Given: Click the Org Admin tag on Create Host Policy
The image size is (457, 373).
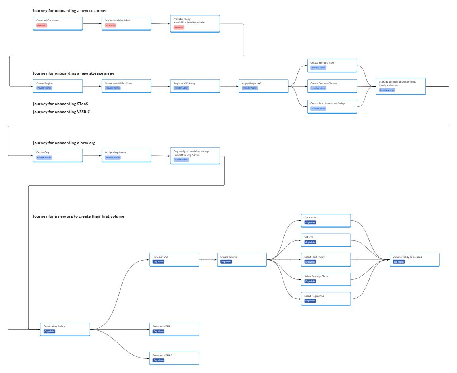Looking at the screenshot, I should pos(49,332).
